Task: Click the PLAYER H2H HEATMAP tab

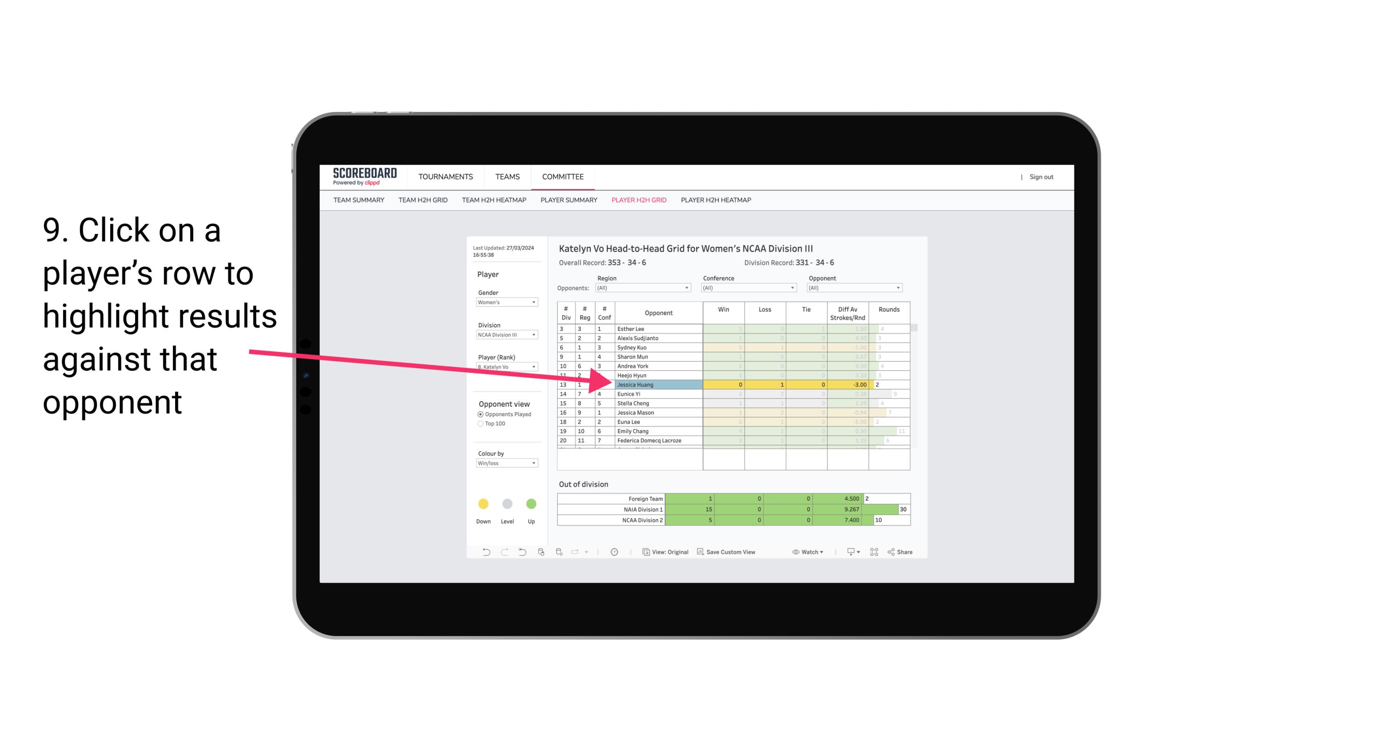Action: 717,201
